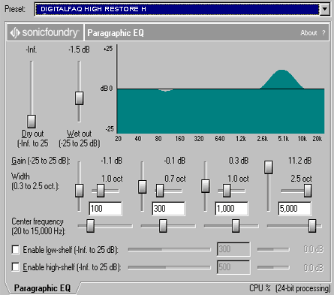Open the Preset dropdown arrow
The height and width of the screenshot is (295, 334).
tap(325, 9)
